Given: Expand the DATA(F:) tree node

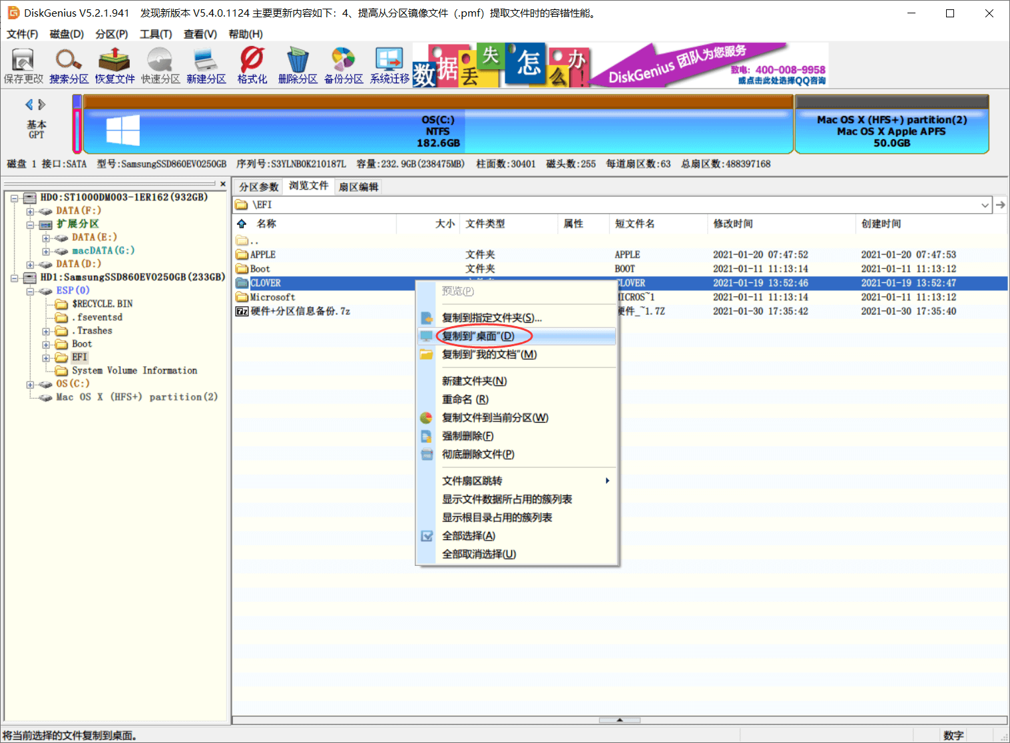Looking at the screenshot, I should (30, 211).
